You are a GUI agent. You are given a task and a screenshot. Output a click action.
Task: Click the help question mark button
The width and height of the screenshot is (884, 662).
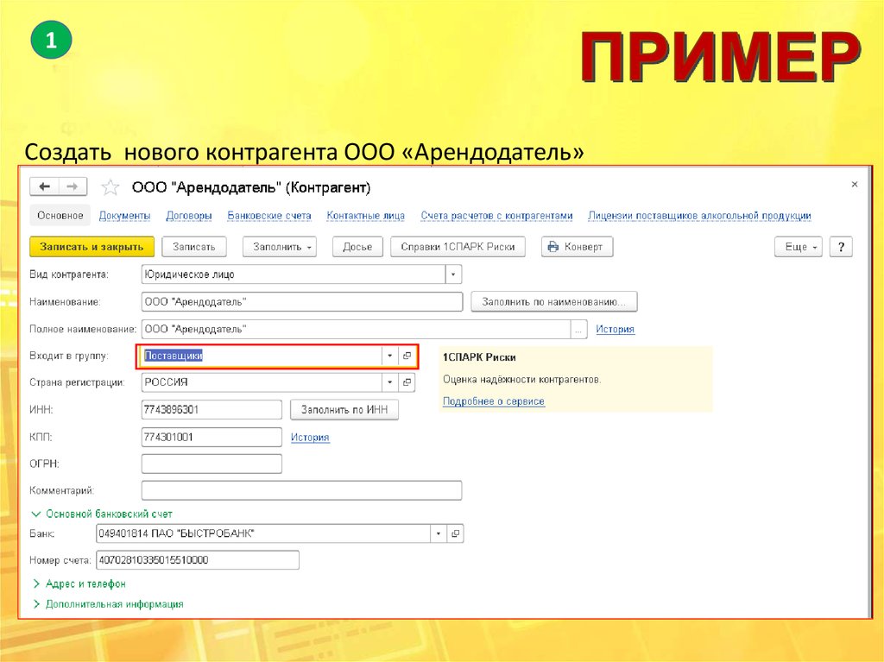(841, 247)
